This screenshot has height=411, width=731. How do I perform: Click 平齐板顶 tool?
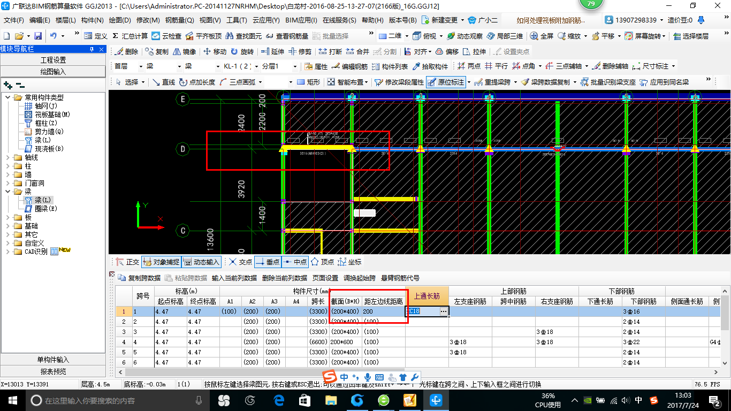click(x=204, y=36)
